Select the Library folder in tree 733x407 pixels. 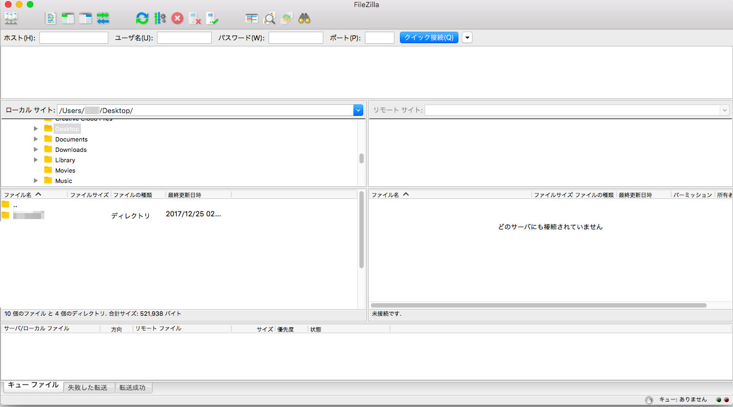pyautogui.click(x=65, y=160)
